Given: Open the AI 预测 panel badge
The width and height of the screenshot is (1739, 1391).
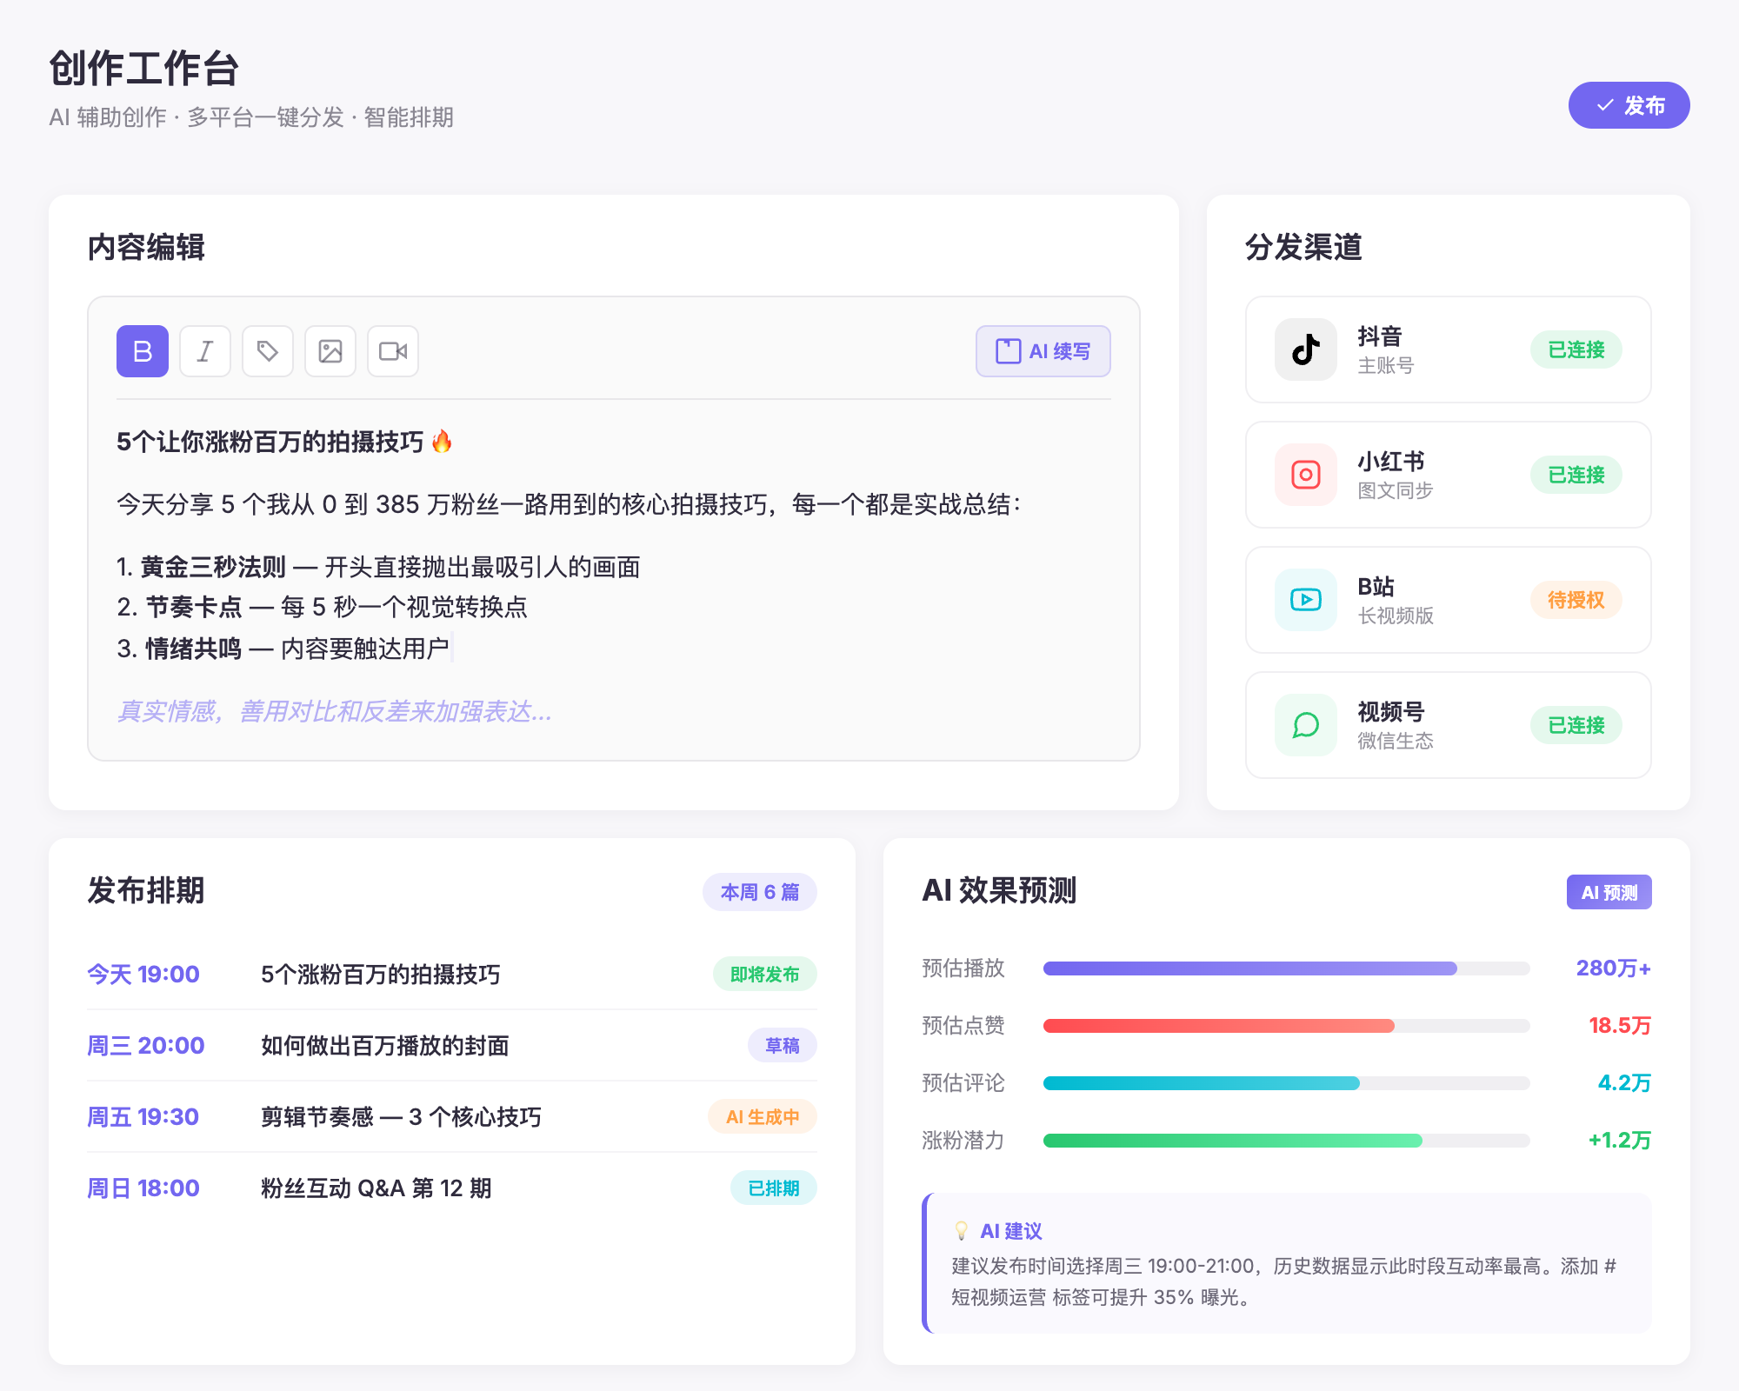Looking at the screenshot, I should (x=1609, y=891).
